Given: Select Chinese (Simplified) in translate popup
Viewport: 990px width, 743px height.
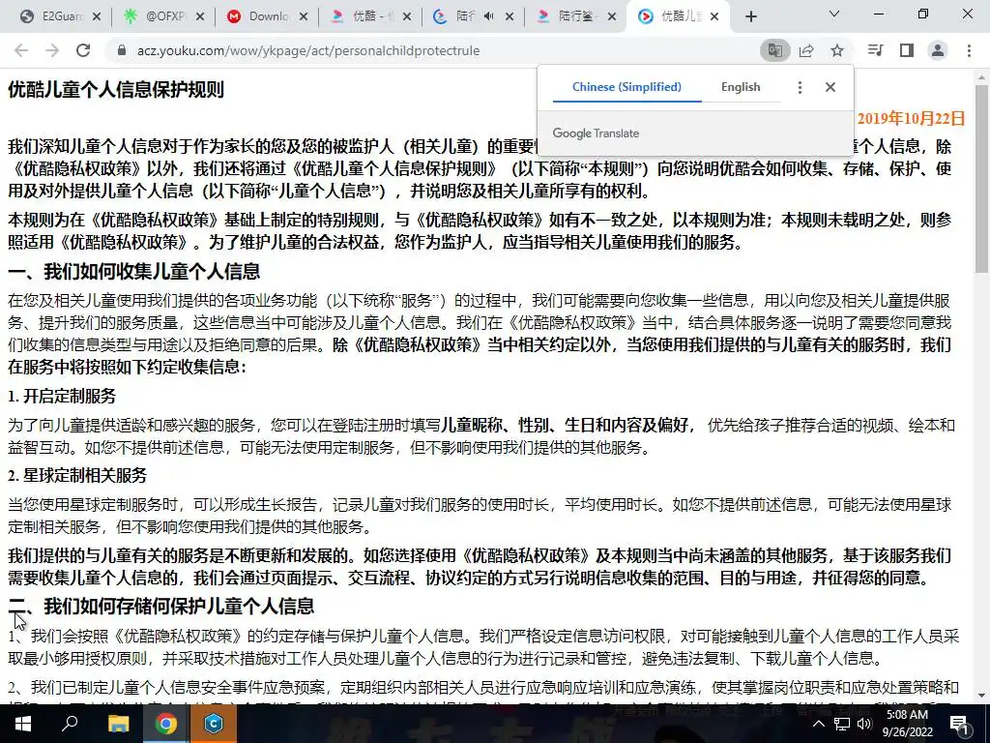Looking at the screenshot, I should [626, 87].
